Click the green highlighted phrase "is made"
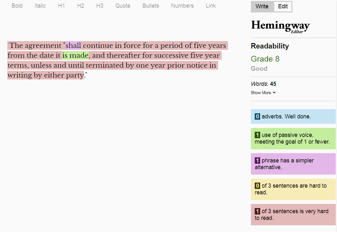Viewport: 337px width, 232px height. tap(75, 56)
